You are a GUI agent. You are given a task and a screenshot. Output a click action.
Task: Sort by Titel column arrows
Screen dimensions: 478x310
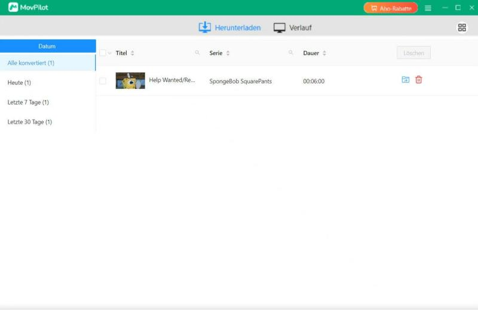[x=132, y=53]
